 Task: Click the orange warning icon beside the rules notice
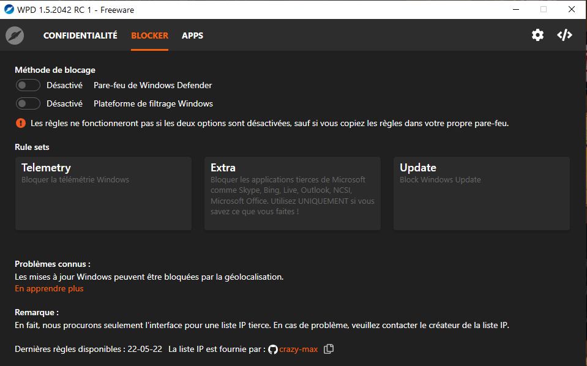click(21, 123)
